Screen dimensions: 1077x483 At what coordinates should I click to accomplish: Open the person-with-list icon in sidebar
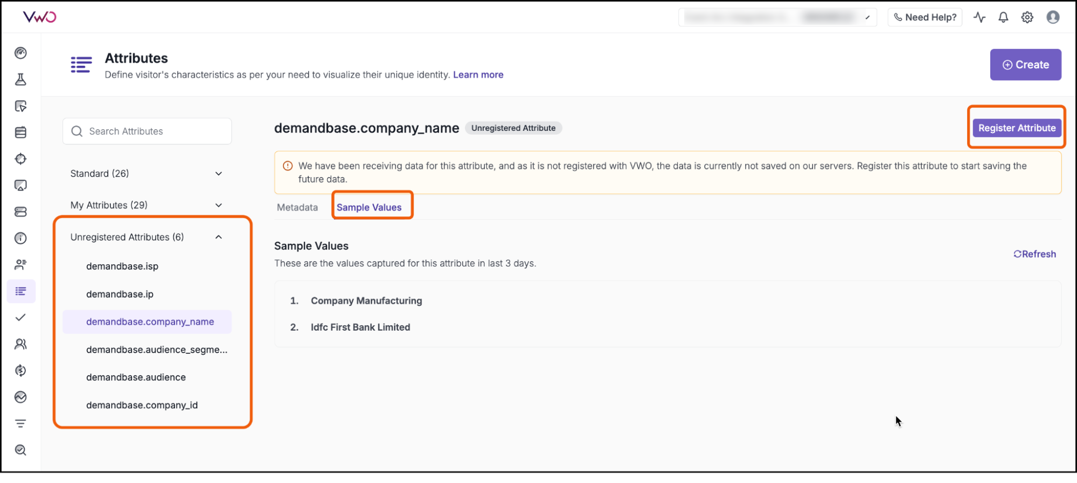[20, 264]
